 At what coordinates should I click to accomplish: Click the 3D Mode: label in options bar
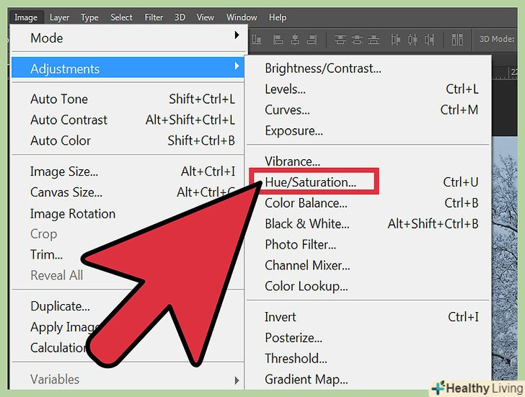tap(497, 39)
